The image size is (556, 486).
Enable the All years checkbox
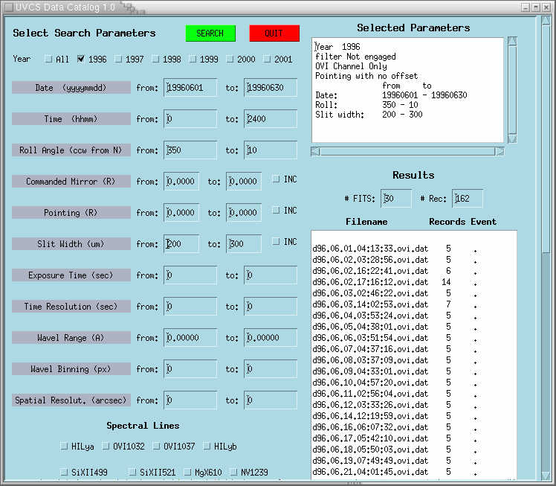pyautogui.click(x=49, y=59)
